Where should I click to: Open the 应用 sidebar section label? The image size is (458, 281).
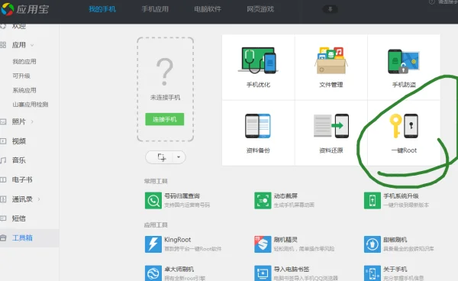tap(19, 45)
